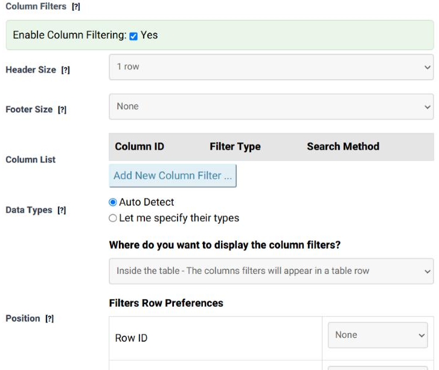Open the Row ID dropdown set to None
Screen dimensions: 439x370
[x=377, y=336]
